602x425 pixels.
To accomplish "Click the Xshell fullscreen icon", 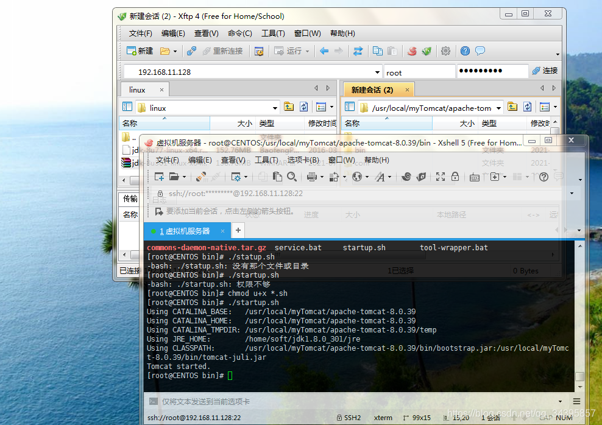I will click(x=441, y=177).
